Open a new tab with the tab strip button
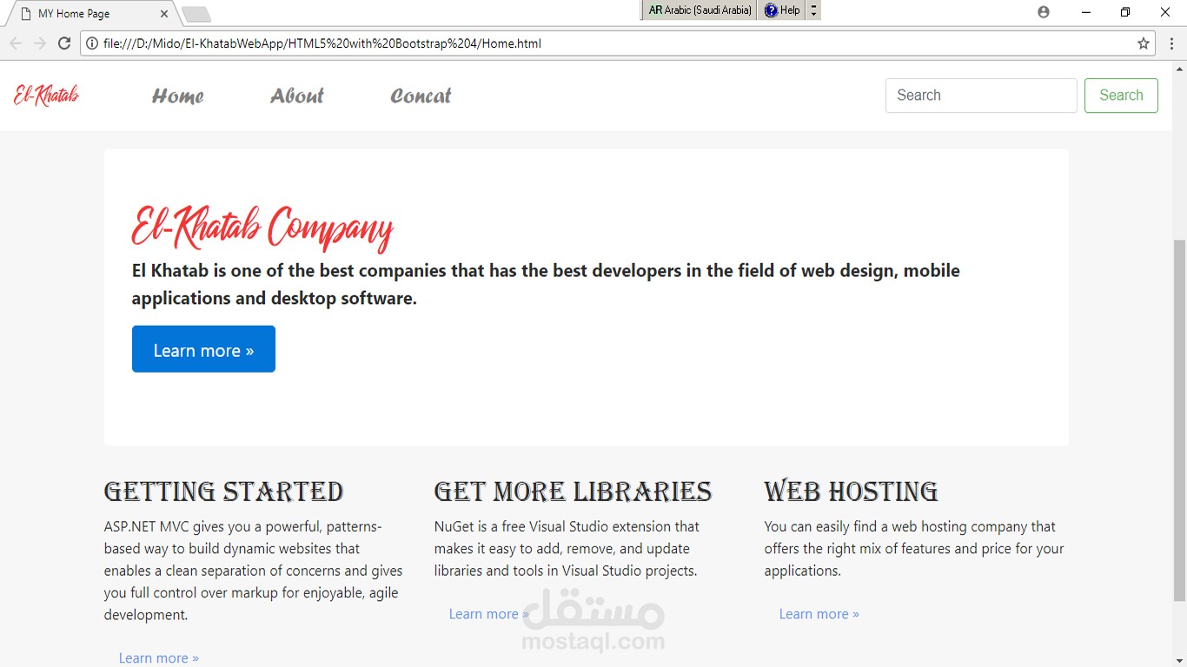 [196, 14]
